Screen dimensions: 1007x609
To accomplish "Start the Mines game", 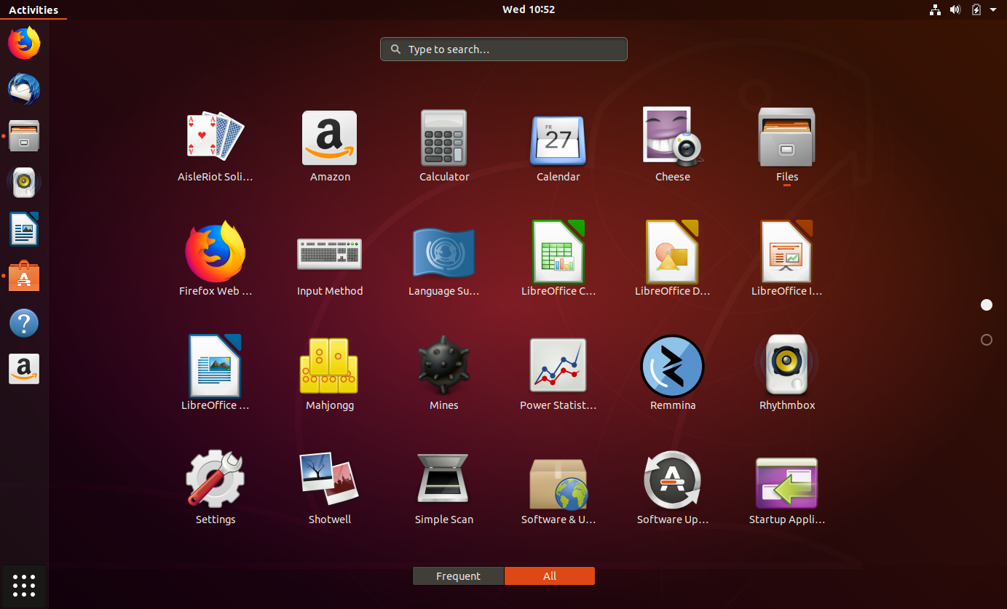I will (x=444, y=365).
